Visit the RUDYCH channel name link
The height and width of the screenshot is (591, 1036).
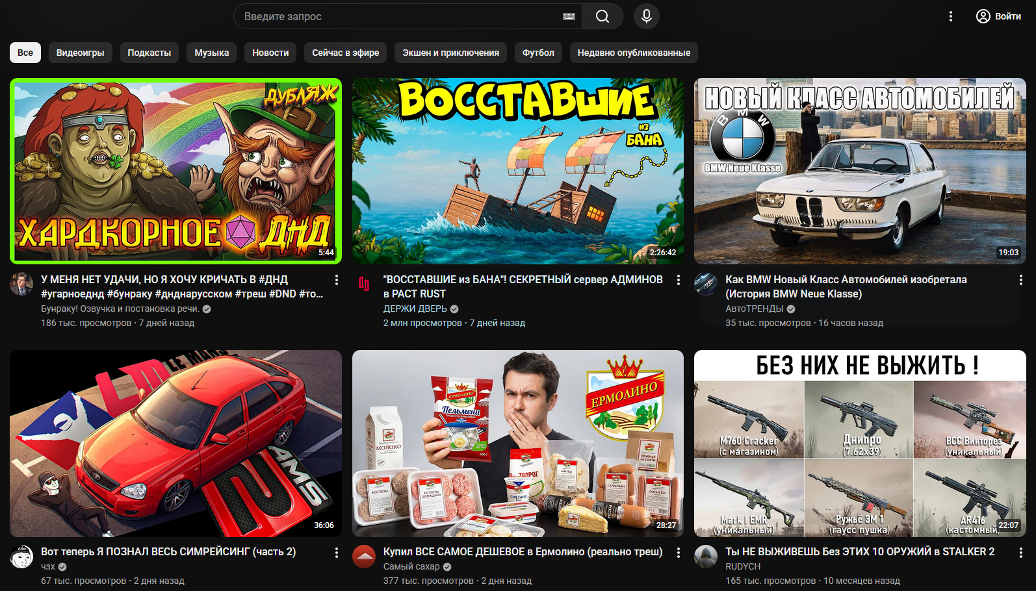pos(743,566)
